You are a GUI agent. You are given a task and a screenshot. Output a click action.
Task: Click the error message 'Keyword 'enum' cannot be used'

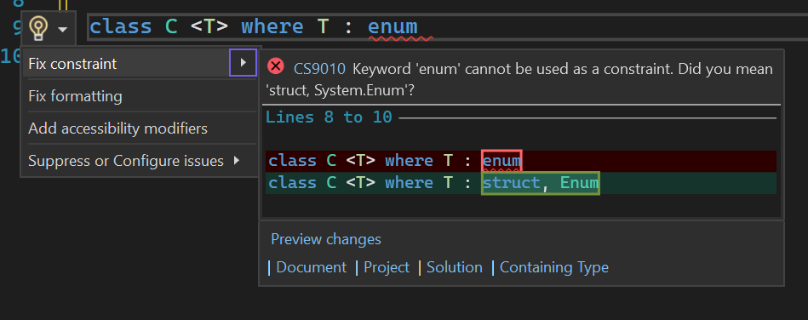[x=519, y=79]
